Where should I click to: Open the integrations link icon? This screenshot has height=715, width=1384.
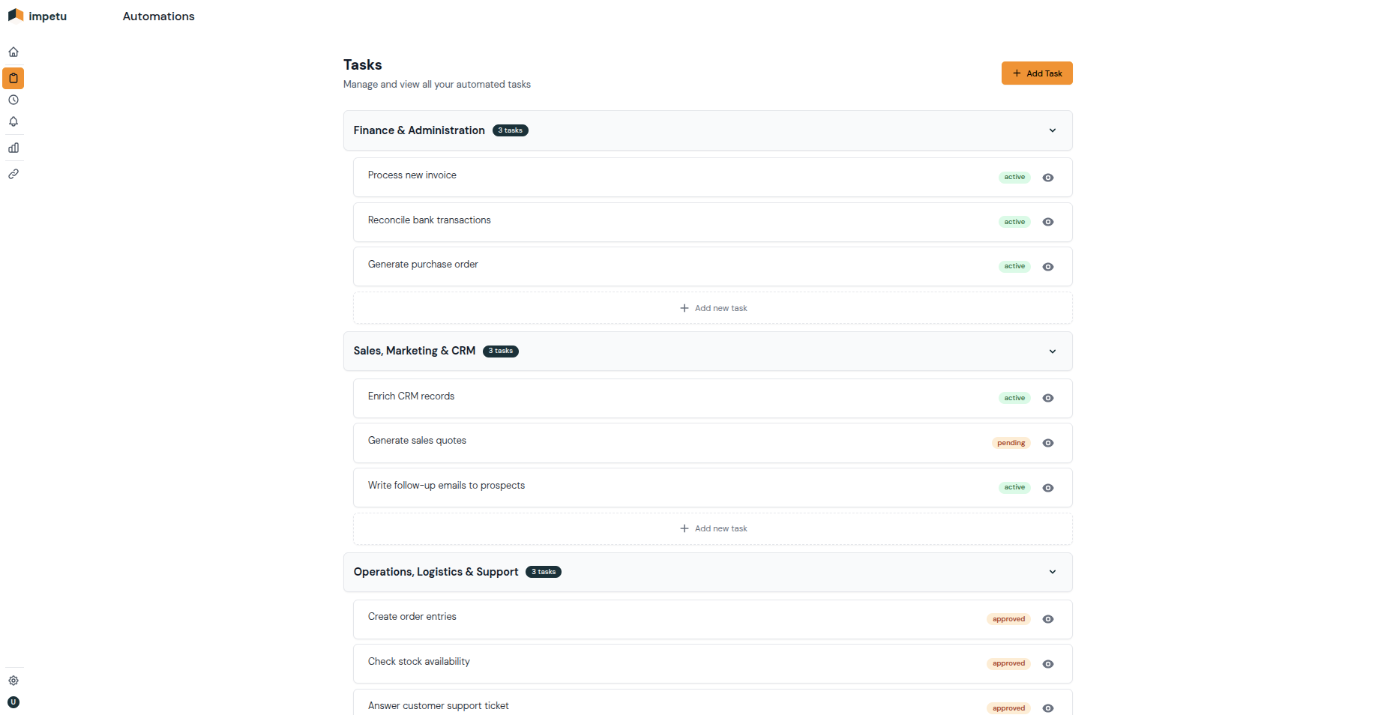tap(13, 174)
